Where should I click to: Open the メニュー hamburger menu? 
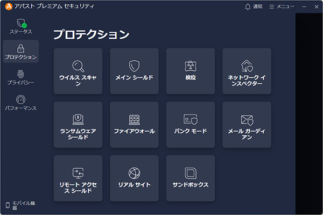point(282,6)
